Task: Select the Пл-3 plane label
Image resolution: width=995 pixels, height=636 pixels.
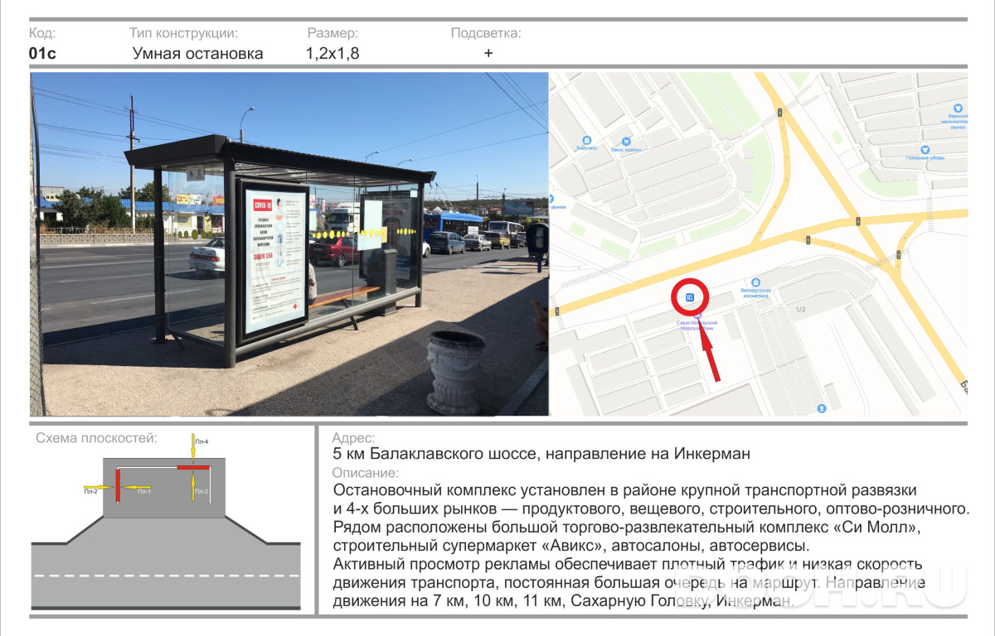Action: coord(201,492)
